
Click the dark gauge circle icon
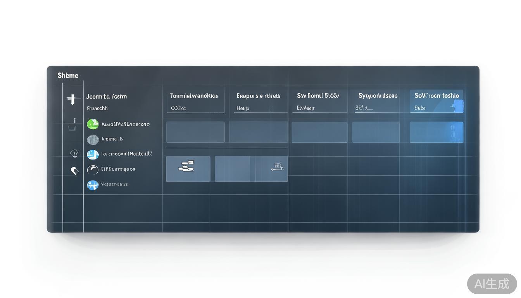[93, 170]
